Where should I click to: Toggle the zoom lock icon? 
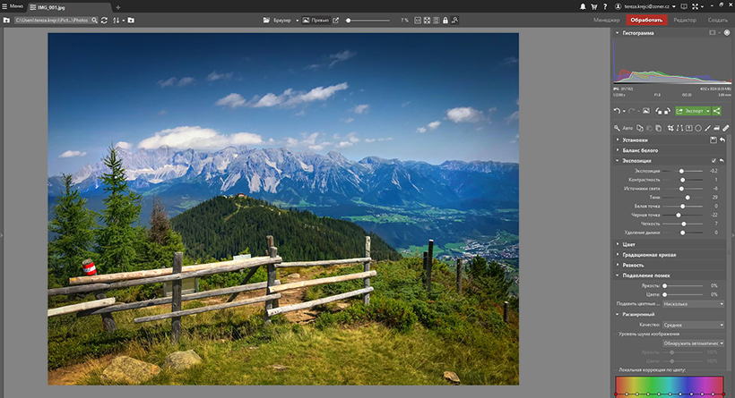[x=445, y=20]
